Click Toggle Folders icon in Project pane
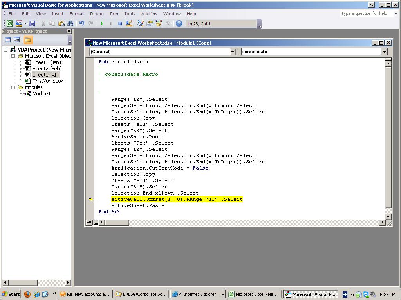This screenshot has height=300, width=401. pyautogui.click(x=28, y=40)
